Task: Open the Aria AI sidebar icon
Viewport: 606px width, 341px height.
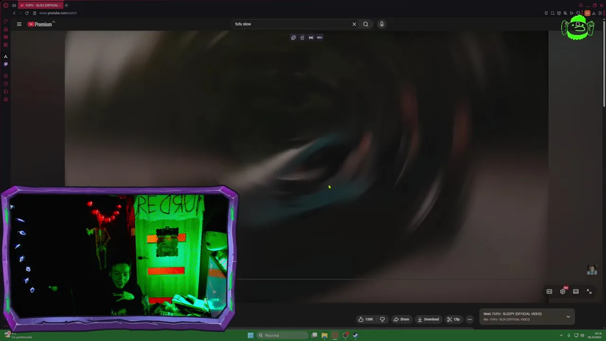Action: click(6, 56)
